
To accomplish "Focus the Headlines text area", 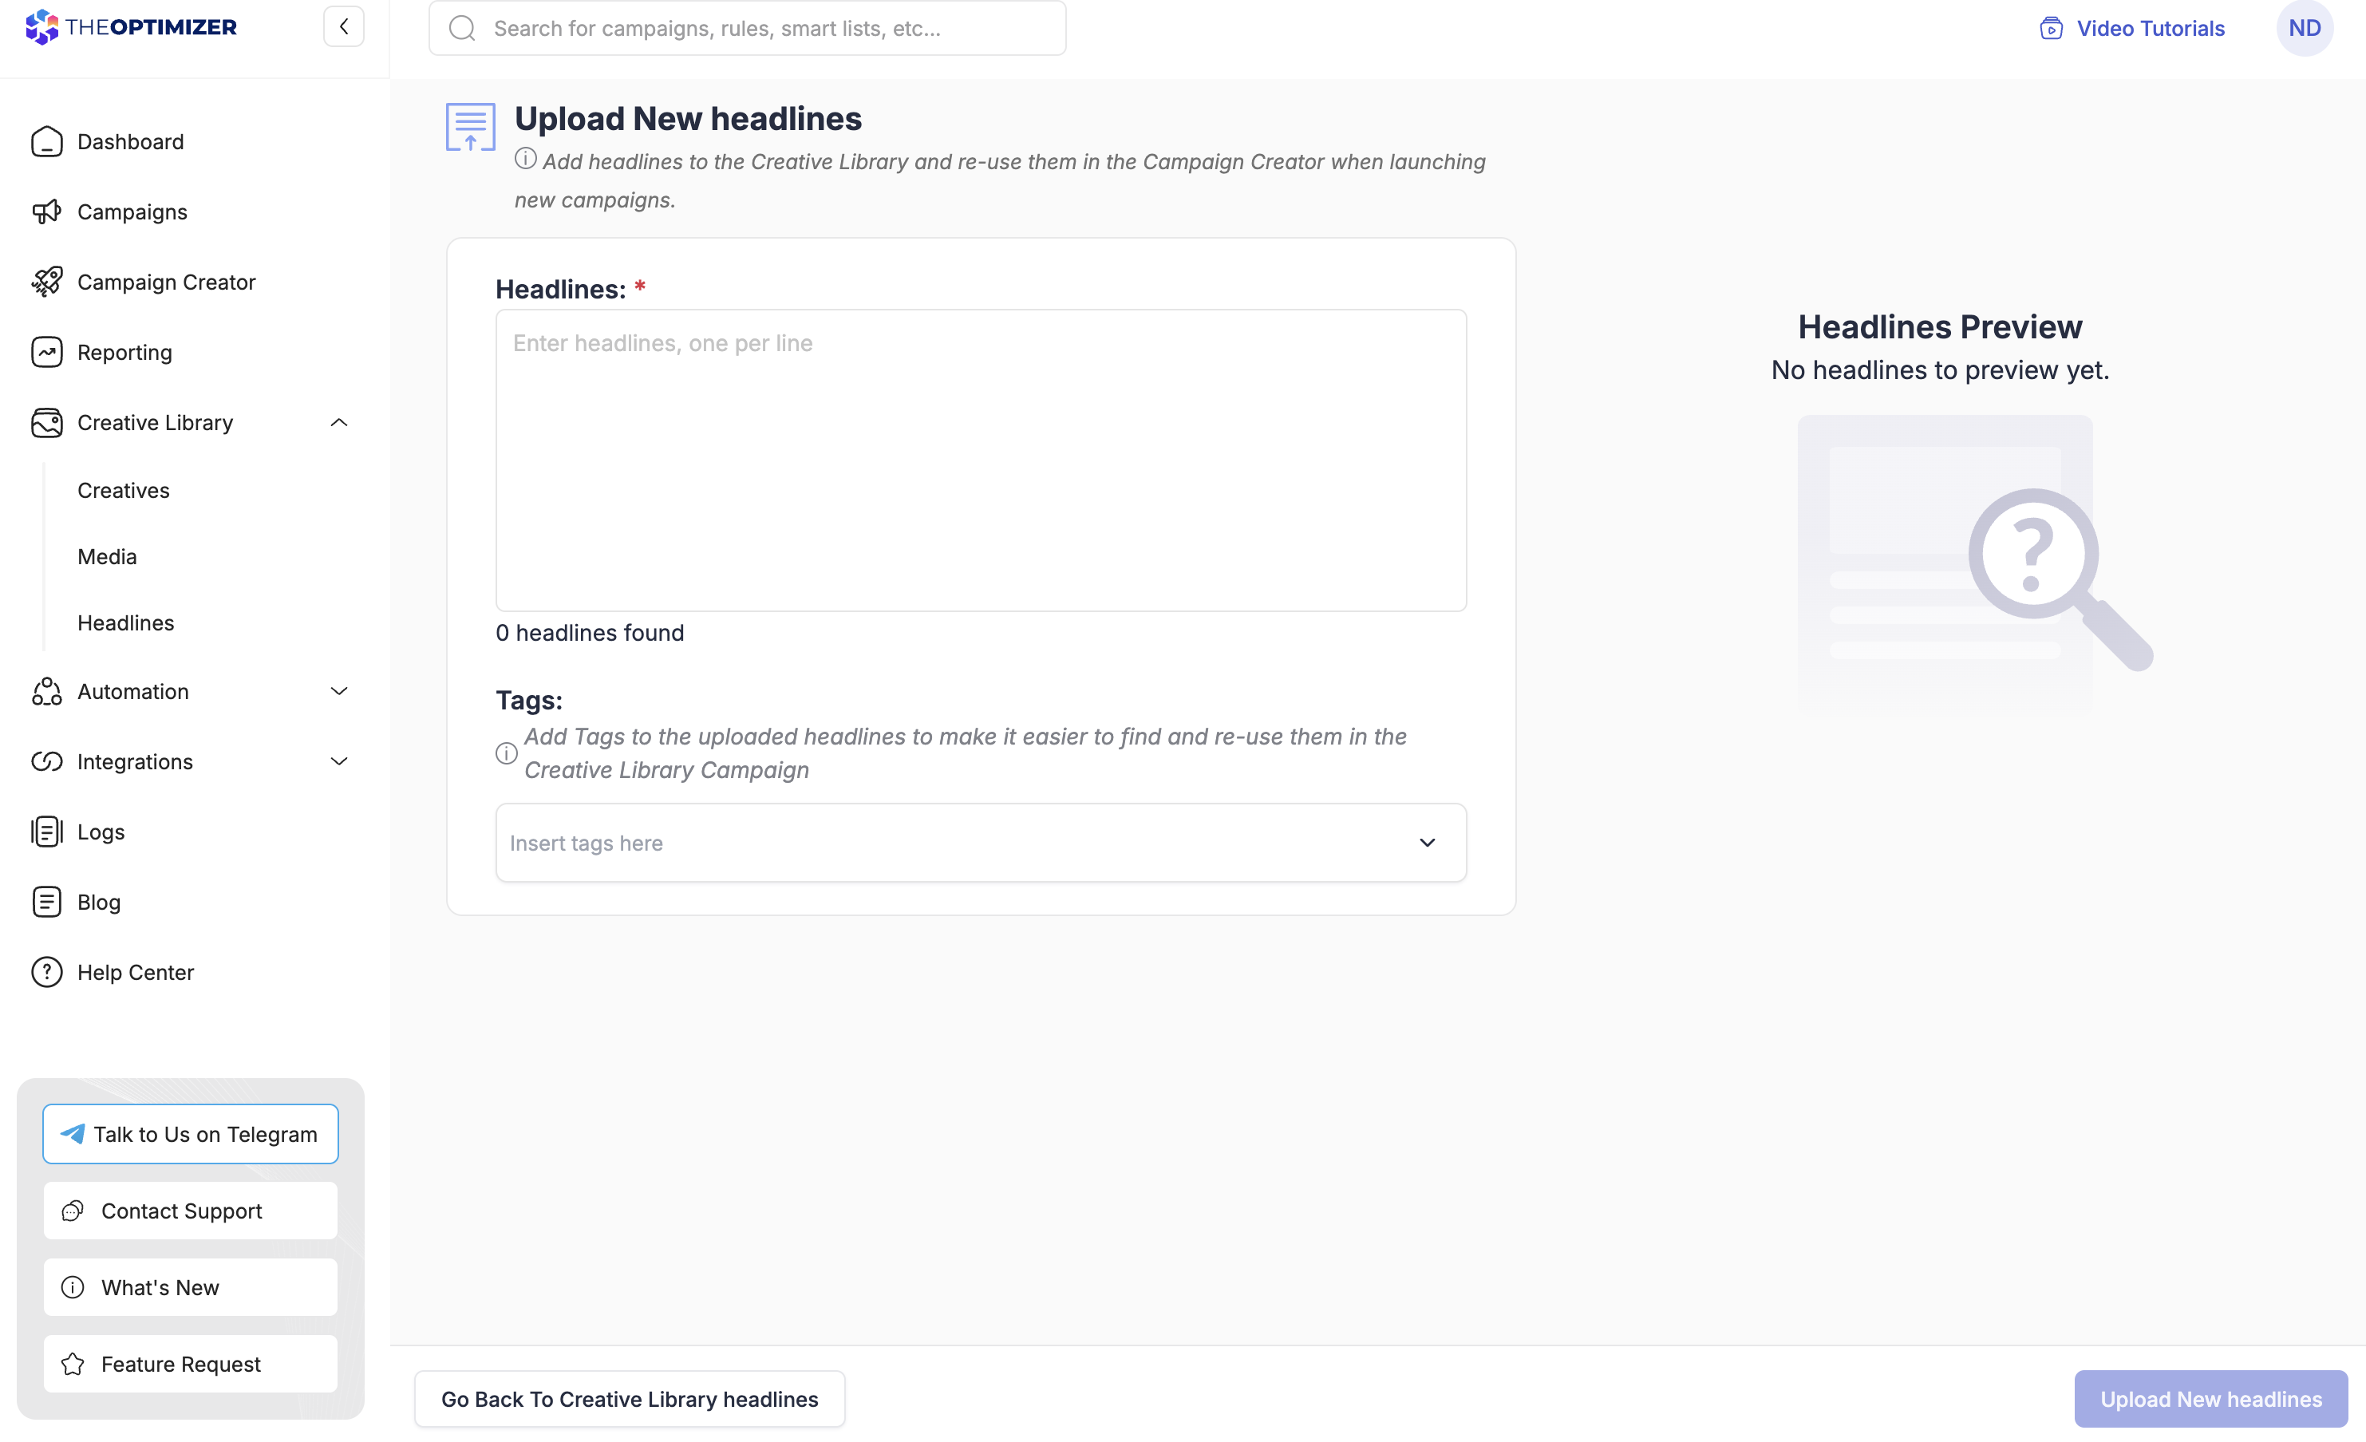I will (x=981, y=460).
